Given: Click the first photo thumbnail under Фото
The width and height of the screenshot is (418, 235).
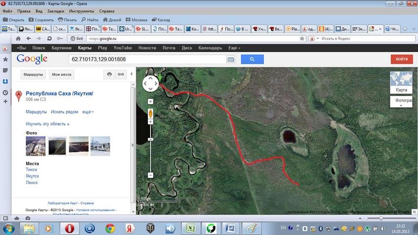Looking at the screenshot, I should point(35,146).
